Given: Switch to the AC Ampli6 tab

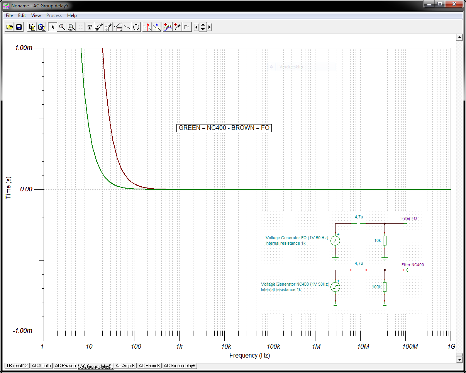Looking at the screenshot, I should pos(125,365).
